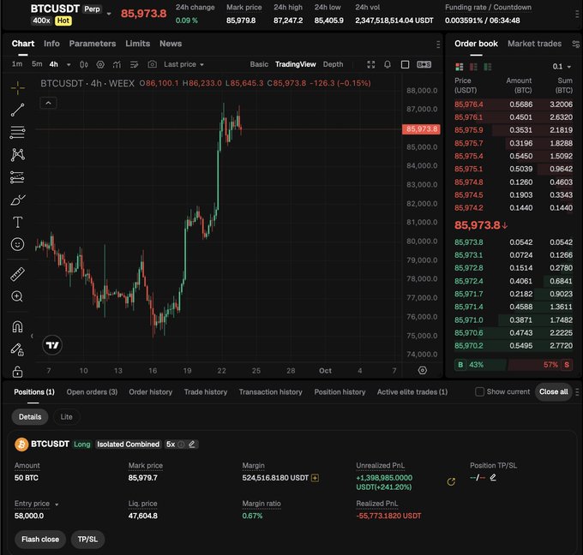Viewport: 583px width, 555px height.
Task: Select the pattern drawing tool
Action: click(x=17, y=154)
